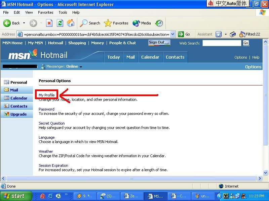This screenshot has height=201, width=269.
Task: Click the Windows Start button
Action: 16,196
